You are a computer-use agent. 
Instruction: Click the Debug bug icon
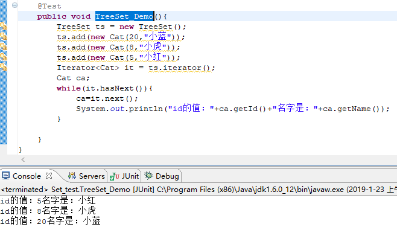tap(148, 175)
